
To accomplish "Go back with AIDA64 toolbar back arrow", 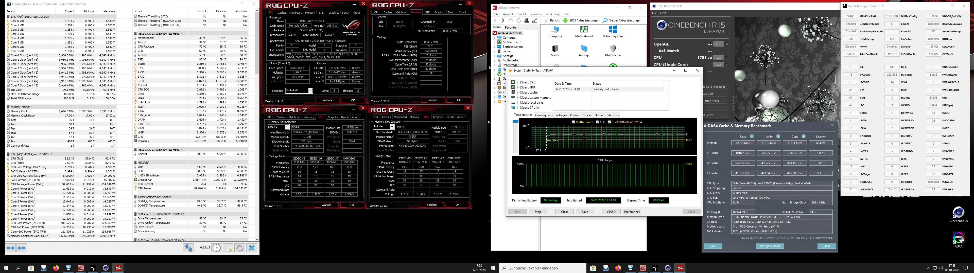I will 495,20.
